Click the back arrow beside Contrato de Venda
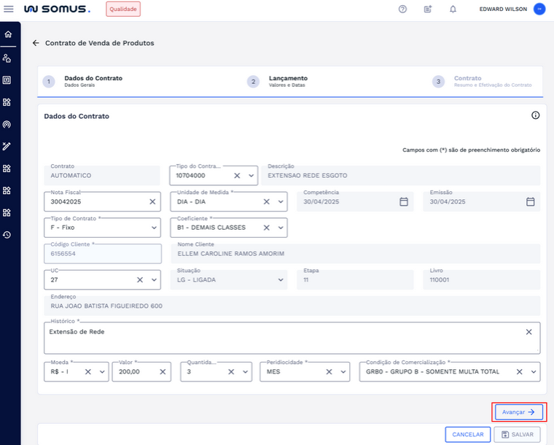The image size is (554, 445). pyautogui.click(x=36, y=43)
